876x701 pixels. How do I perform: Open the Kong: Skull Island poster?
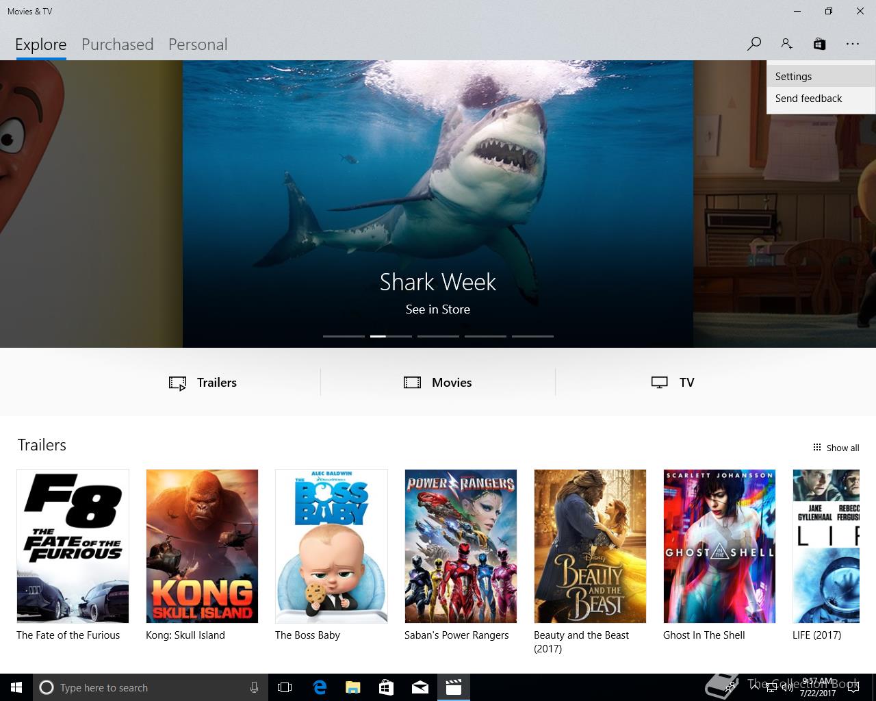tap(202, 546)
